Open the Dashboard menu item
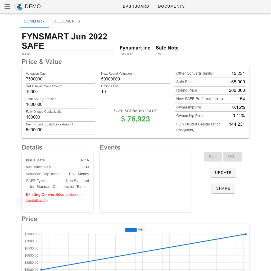The image size is (271, 271). click(136, 6)
